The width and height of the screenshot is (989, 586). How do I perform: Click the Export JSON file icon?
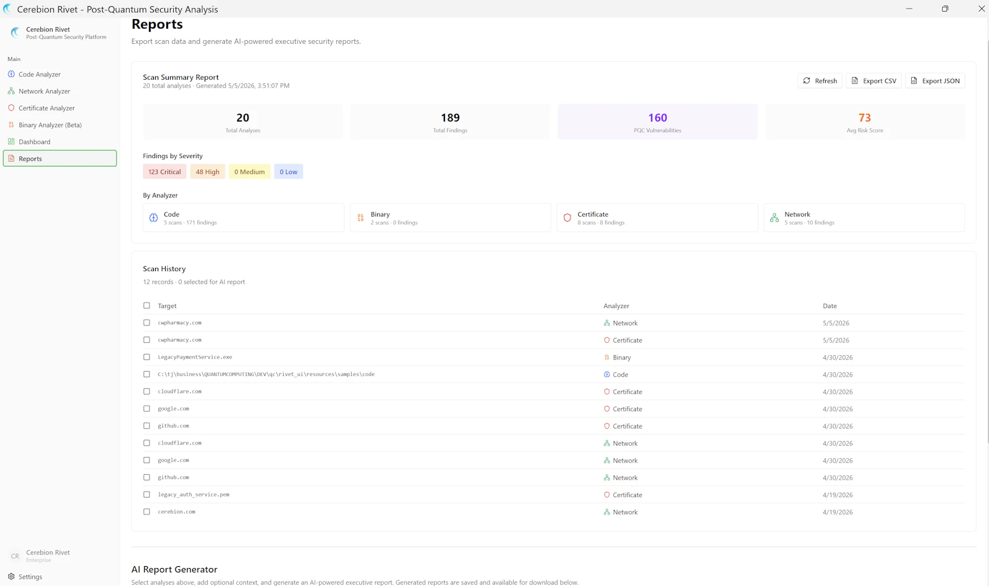click(914, 81)
